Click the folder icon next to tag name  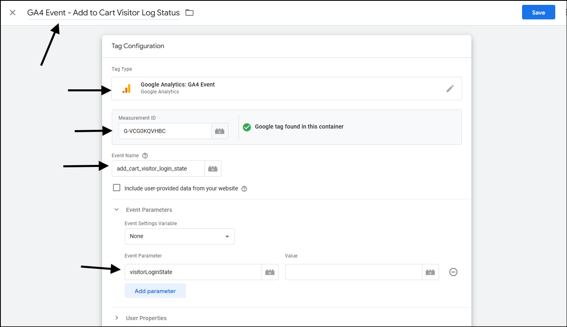click(190, 13)
